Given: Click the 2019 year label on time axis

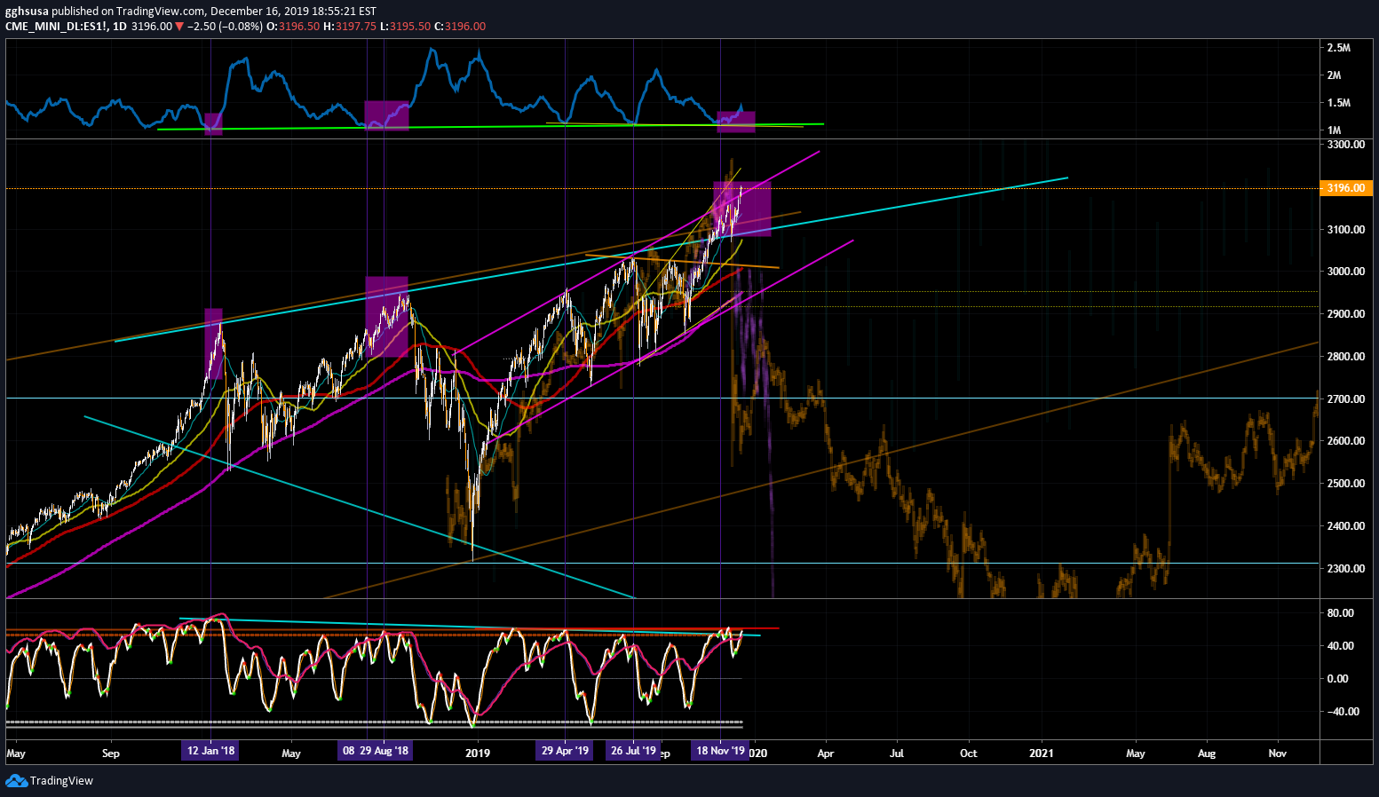Looking at the screenshot, I should [x=478, y=754].
